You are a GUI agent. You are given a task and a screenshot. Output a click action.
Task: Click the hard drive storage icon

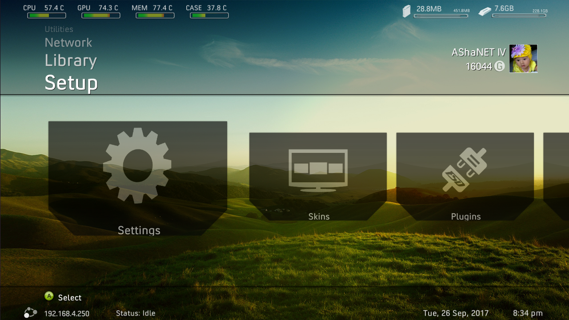click(407, 11)
